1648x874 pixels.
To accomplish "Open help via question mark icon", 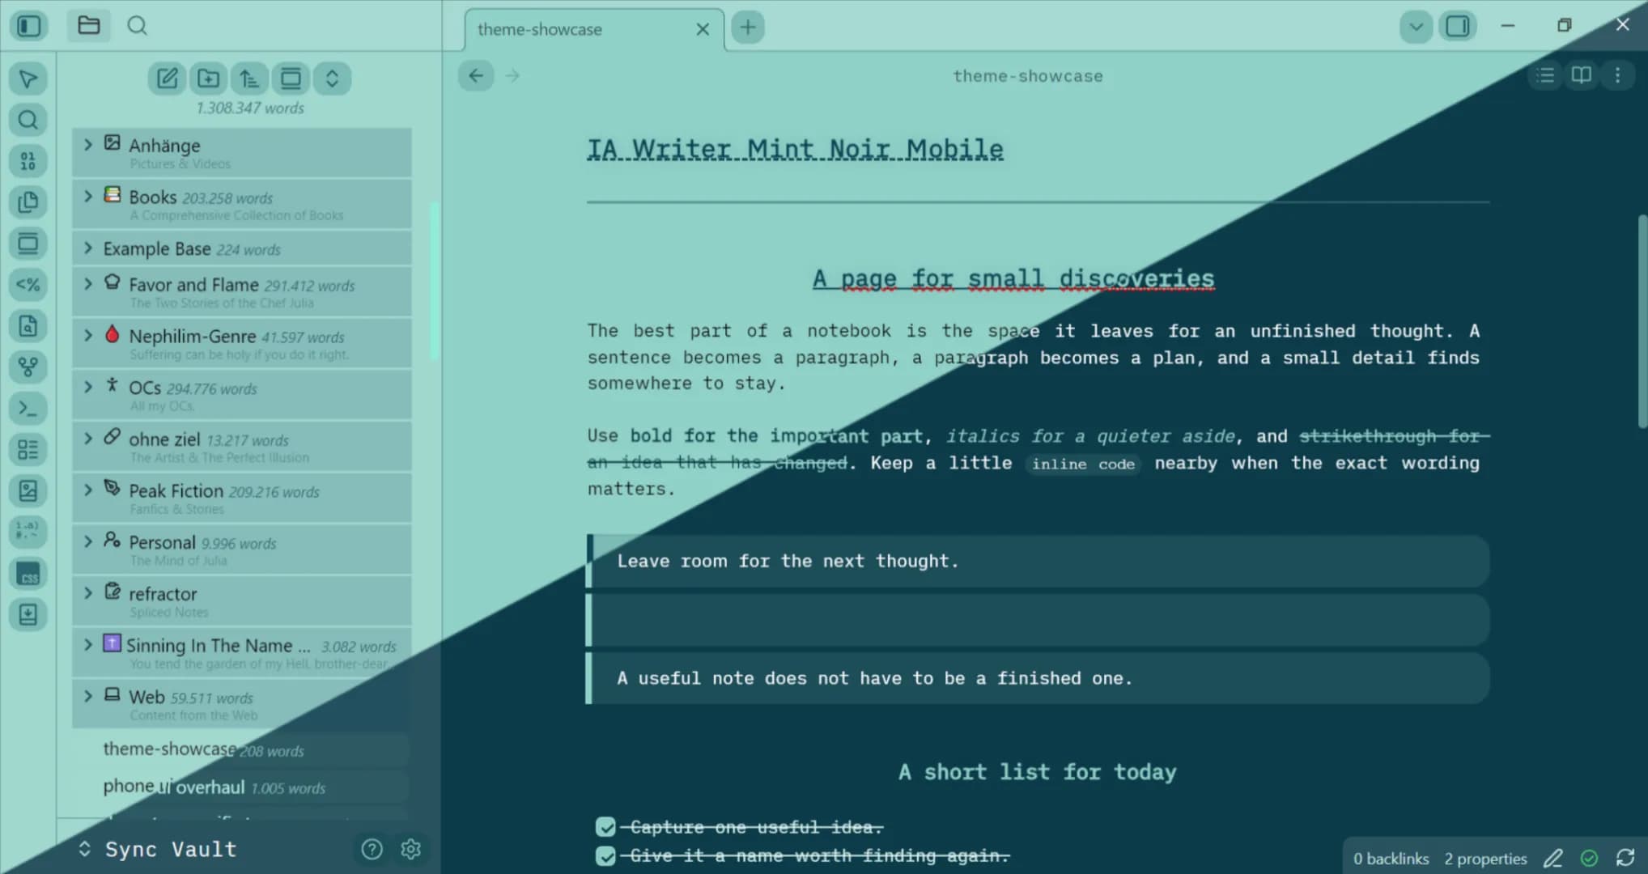I will [372, 849].
